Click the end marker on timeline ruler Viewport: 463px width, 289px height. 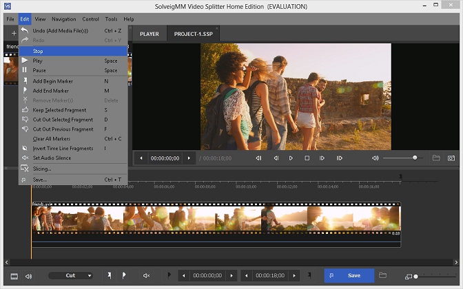pyautogui.click(x=400, y=176)
